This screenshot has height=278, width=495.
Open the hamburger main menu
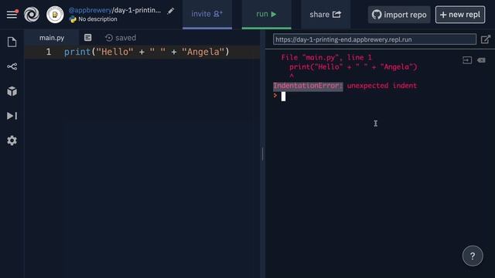(12, 14)
